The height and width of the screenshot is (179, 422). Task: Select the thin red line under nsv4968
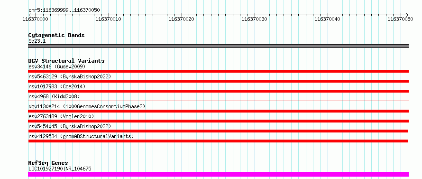218,101
